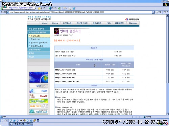
Task: Launch Internet Explorer from quick launch
Action: coord(14,121)
